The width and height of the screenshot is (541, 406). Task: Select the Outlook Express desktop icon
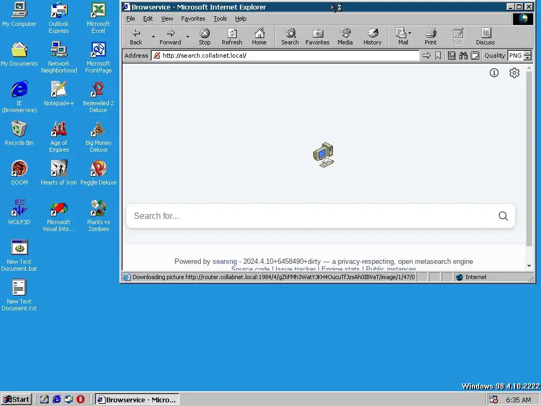point(59,18)
